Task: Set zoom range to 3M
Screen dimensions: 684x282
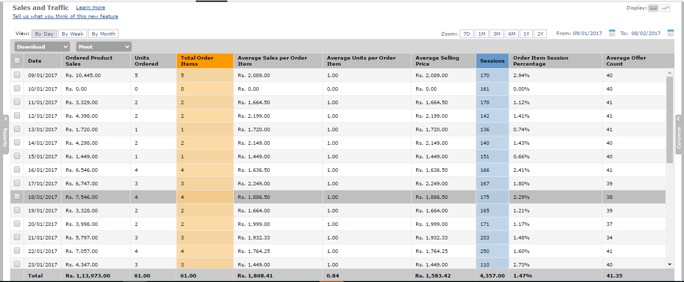Action: click(497, 34)
